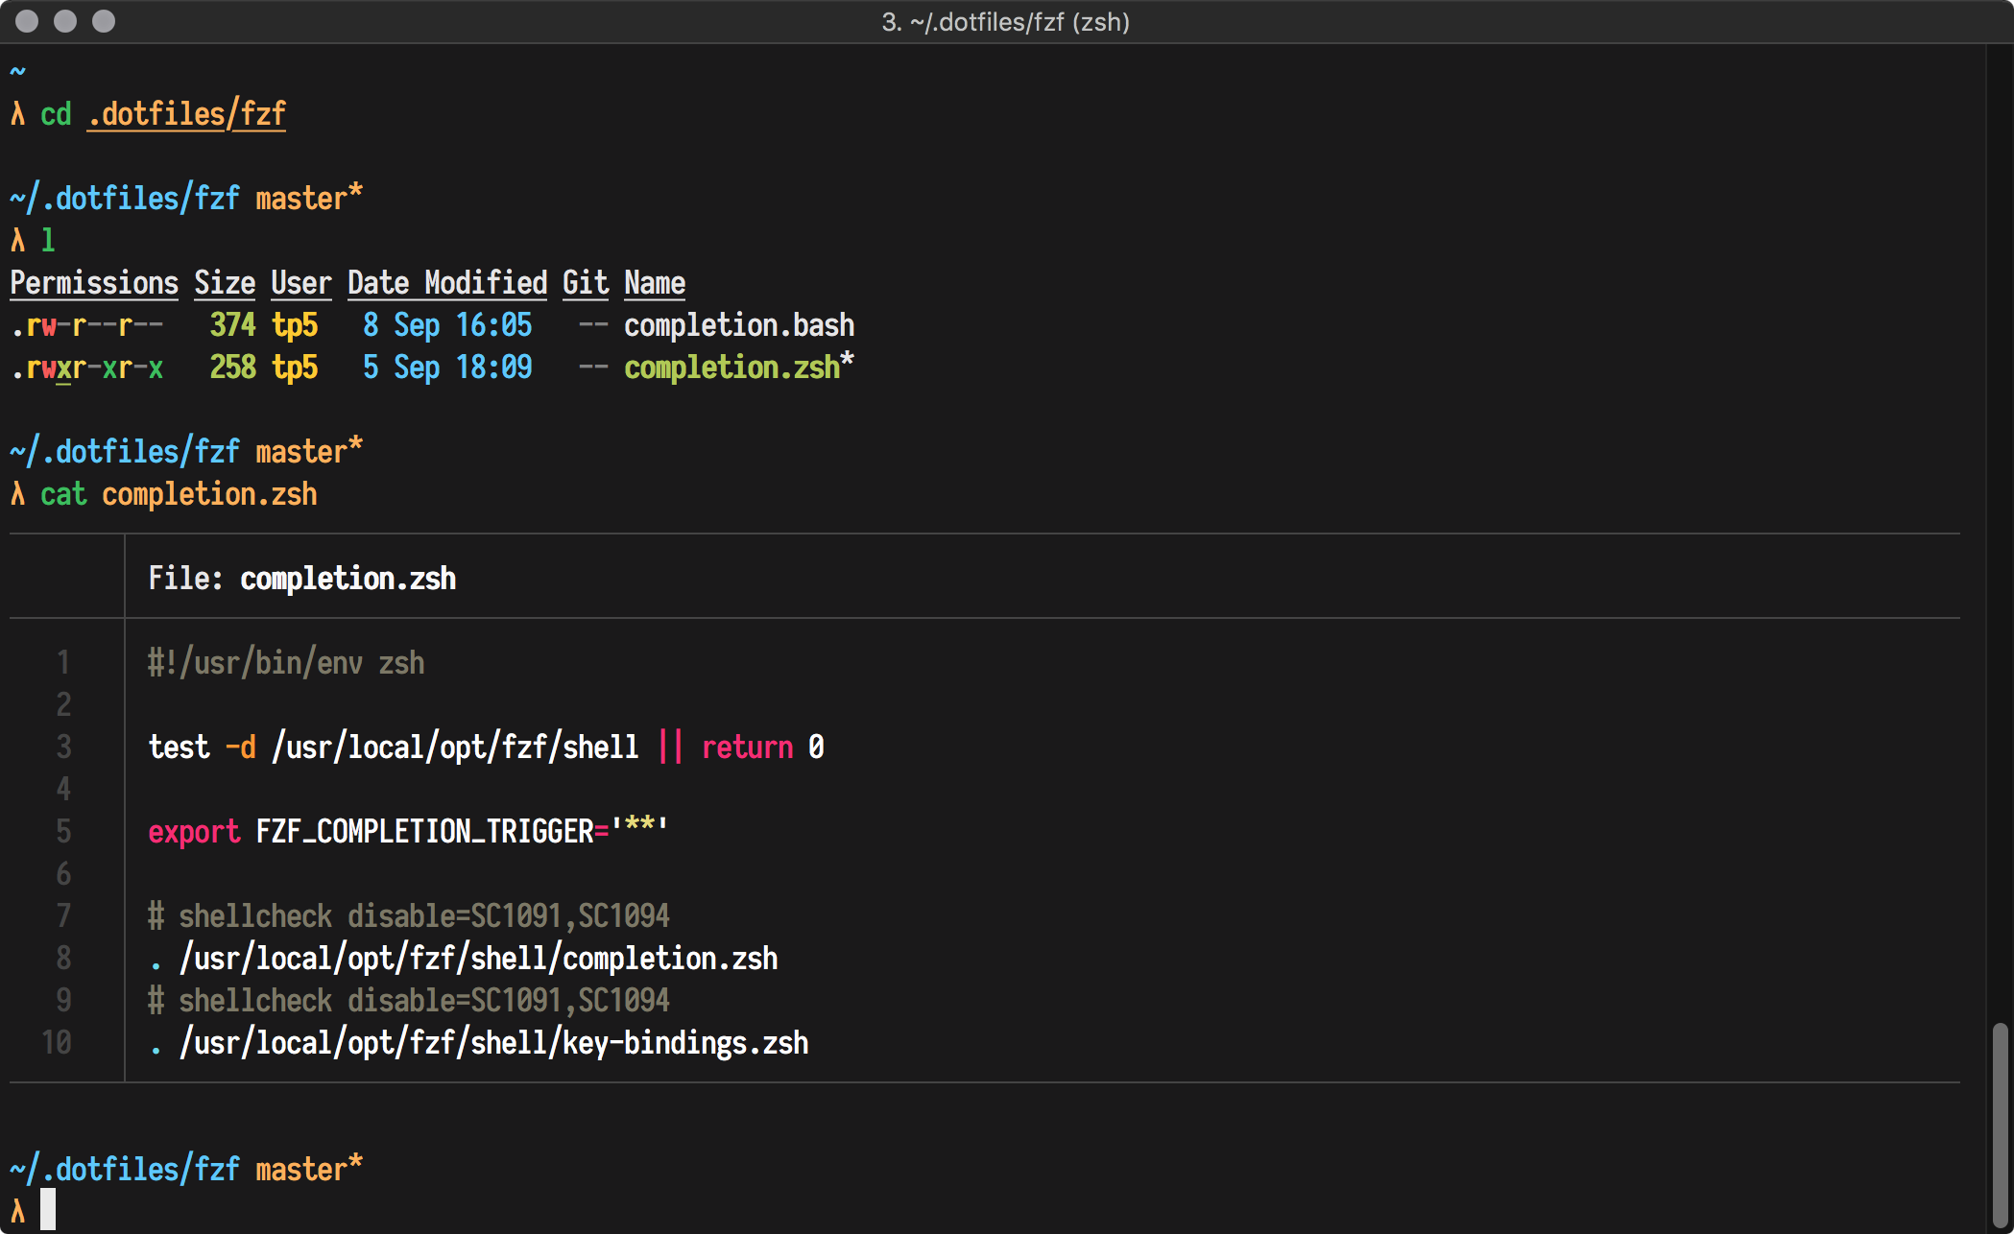Click the key-bindings.zsh source path
Screen dimensions: 2014x1234
coord(493,1043)
